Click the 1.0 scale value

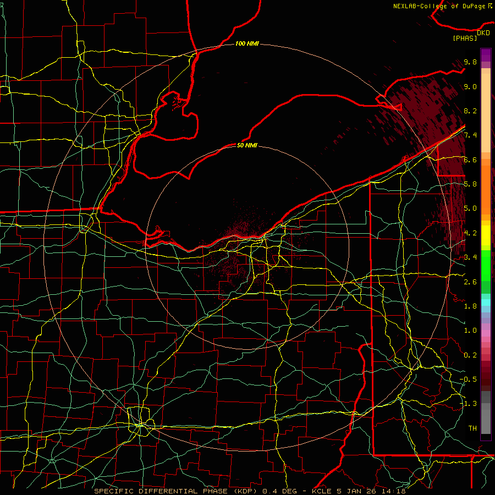pos(470,331)
